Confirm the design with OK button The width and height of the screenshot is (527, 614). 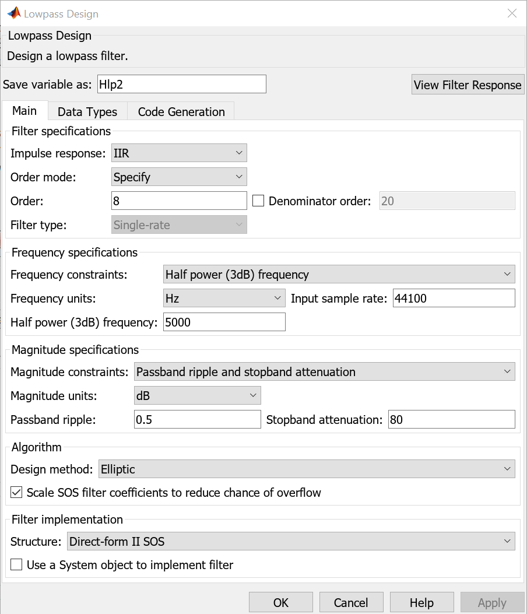tap(281, 603)
